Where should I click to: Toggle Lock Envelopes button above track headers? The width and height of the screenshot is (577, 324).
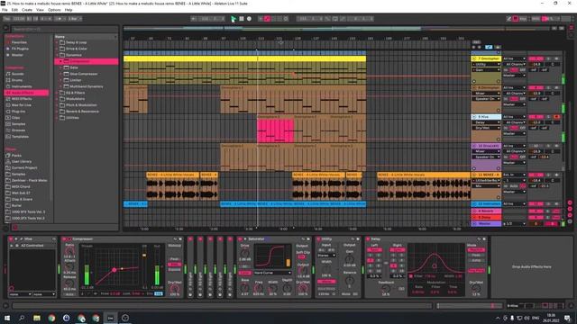coord(498,47)
